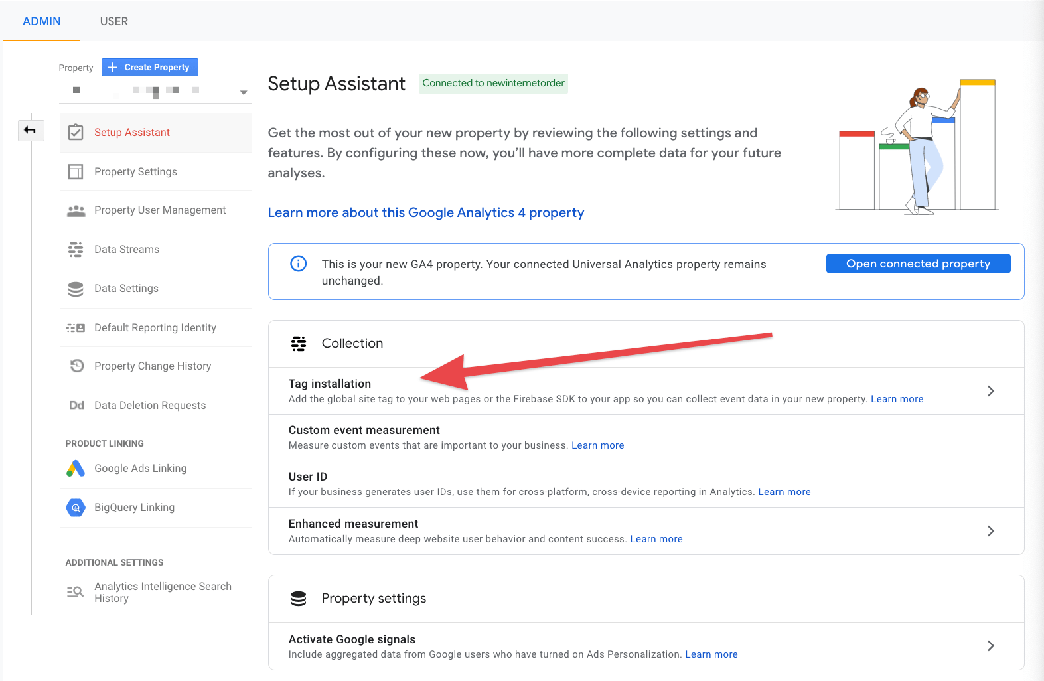1044x681 pixels.
Task: Expand Enhanced measurement with its chevron
Action: point(990,531)
